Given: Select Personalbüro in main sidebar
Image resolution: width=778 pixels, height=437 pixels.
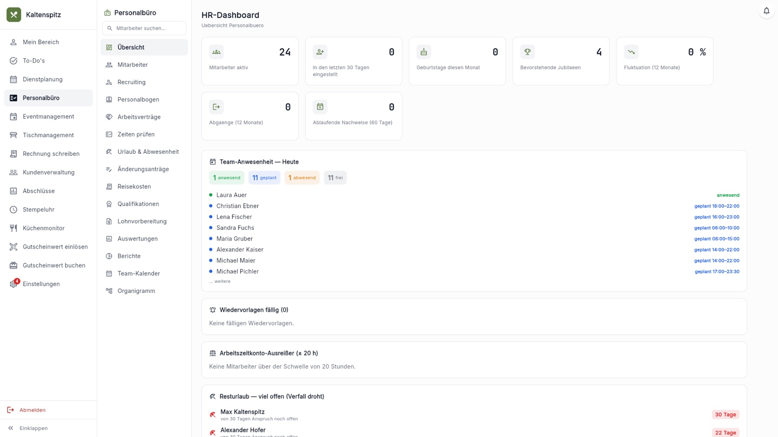Looking at the screenshot, I should point(49,98).
